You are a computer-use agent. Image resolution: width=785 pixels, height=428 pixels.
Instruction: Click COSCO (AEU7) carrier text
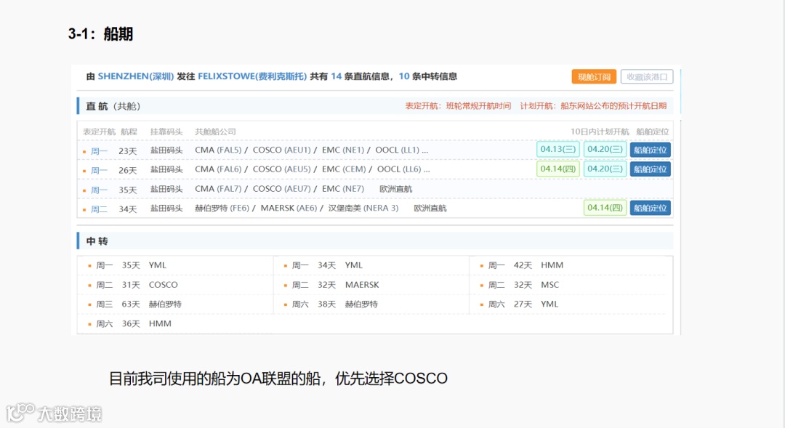pos(282,189)
